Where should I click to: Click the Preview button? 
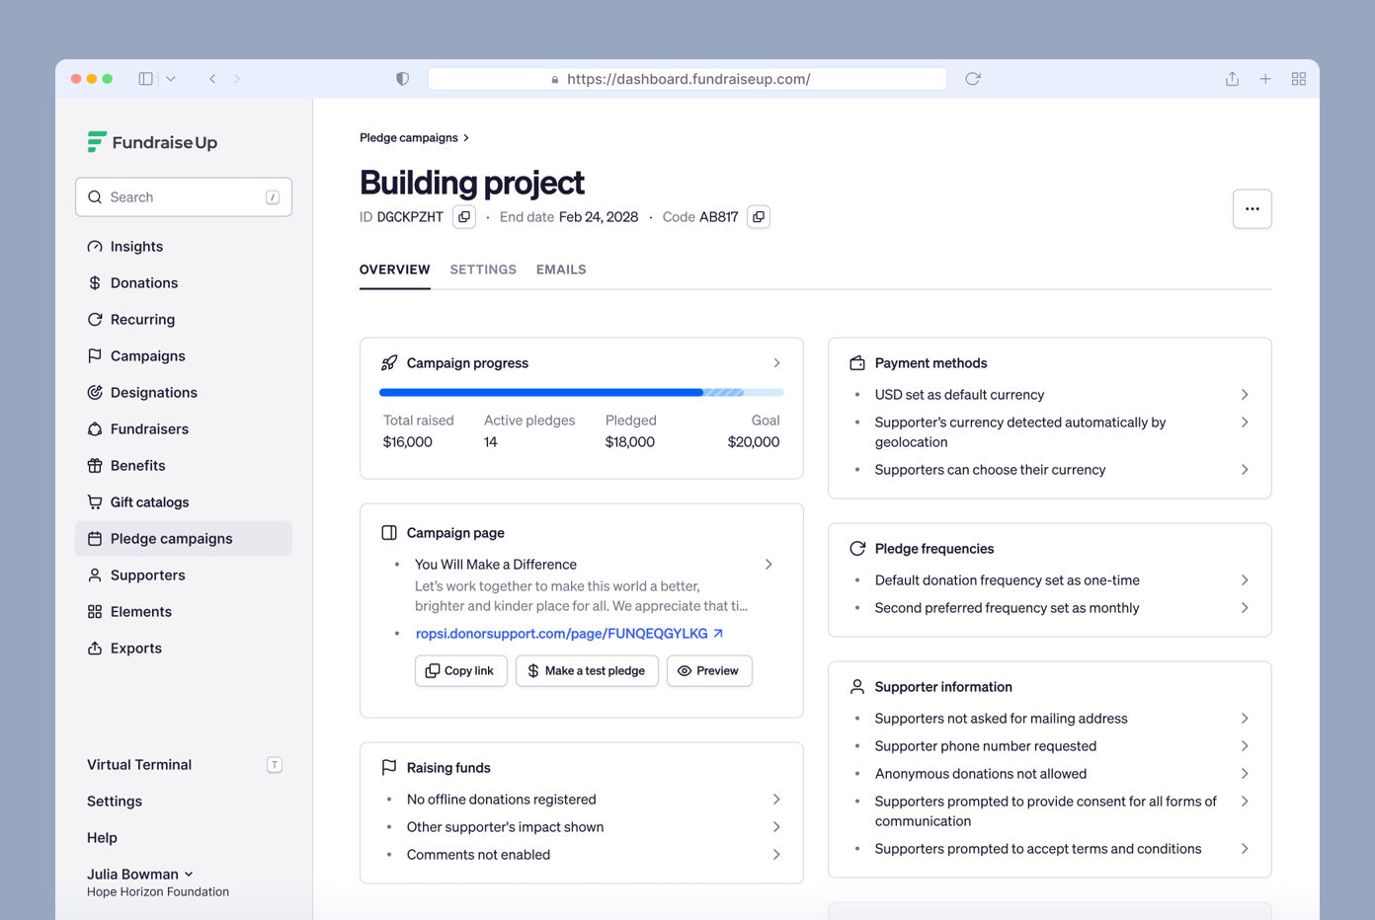(709, 671)
